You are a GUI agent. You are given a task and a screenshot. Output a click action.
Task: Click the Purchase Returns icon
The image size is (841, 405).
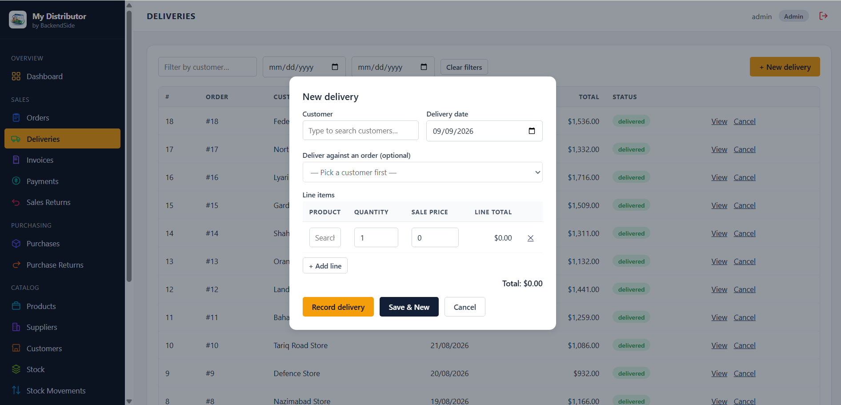click(16, 265)
